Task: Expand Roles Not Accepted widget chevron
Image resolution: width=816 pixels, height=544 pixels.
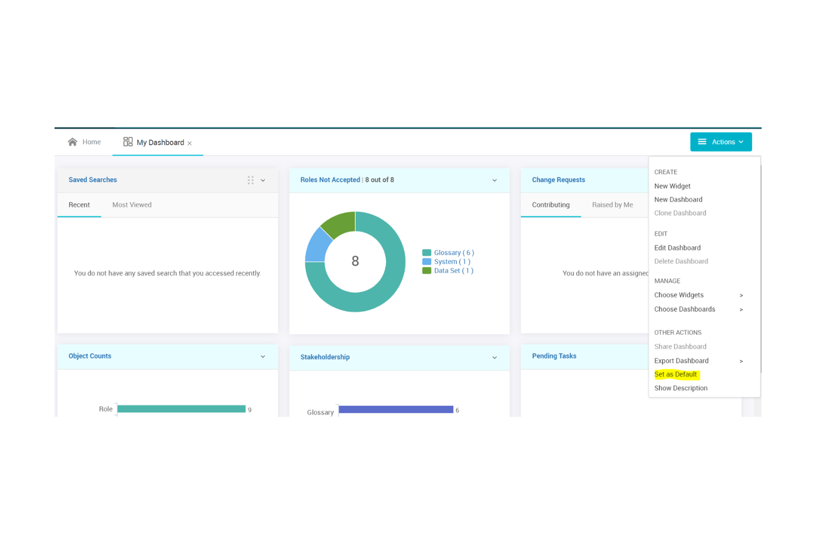Action: (495, 180)
